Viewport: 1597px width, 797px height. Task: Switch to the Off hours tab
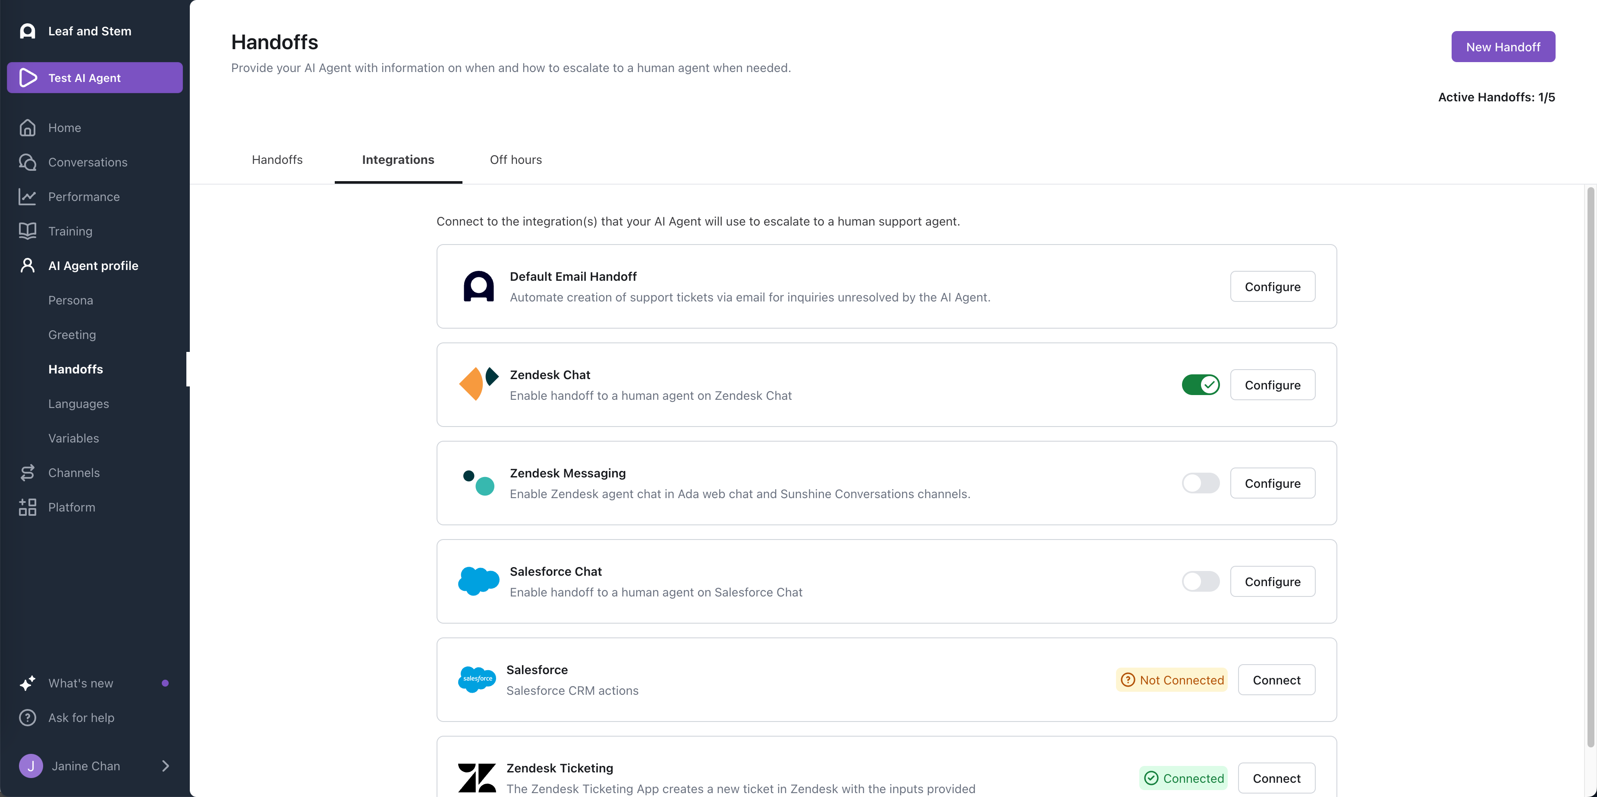(x=515, y=160)
